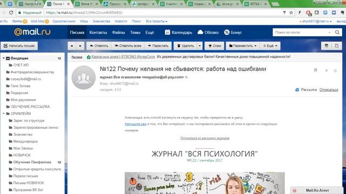Open account dropdown shurik611@mail.ru
The height and width of the screenshot is (194, 346).
click(x=316, y=22)
